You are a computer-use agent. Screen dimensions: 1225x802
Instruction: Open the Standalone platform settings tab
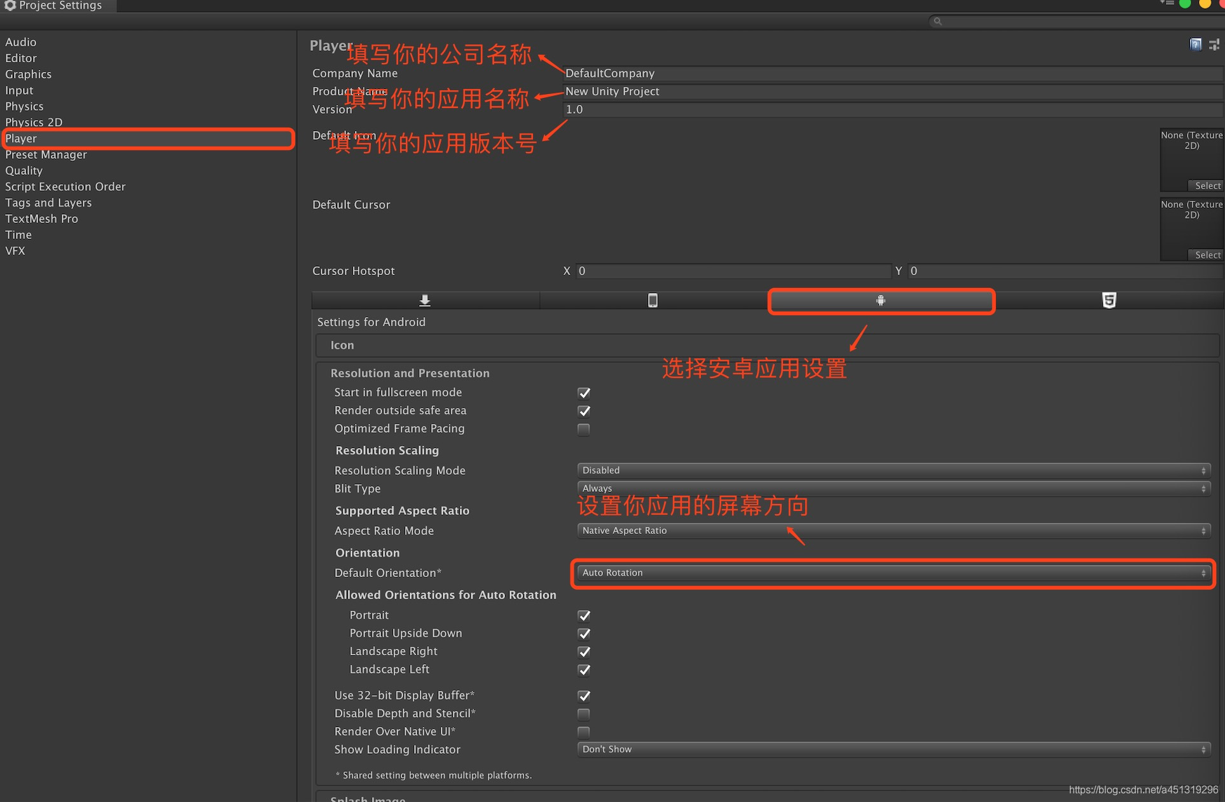424,300
